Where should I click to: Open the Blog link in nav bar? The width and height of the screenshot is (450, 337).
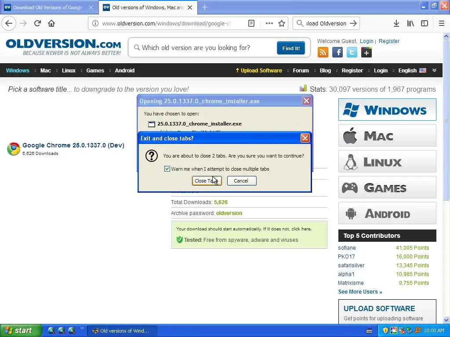325,71
